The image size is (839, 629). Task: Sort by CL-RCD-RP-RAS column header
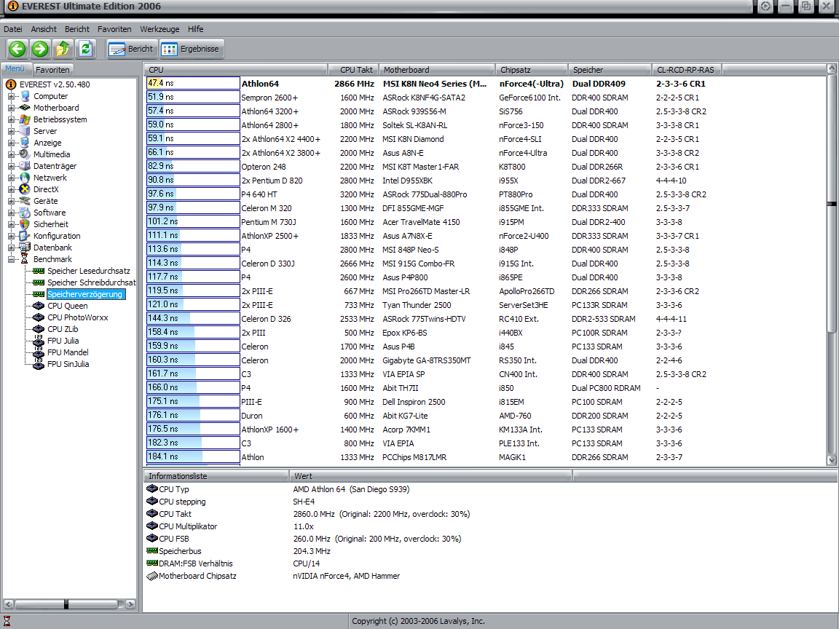(687, 70)
